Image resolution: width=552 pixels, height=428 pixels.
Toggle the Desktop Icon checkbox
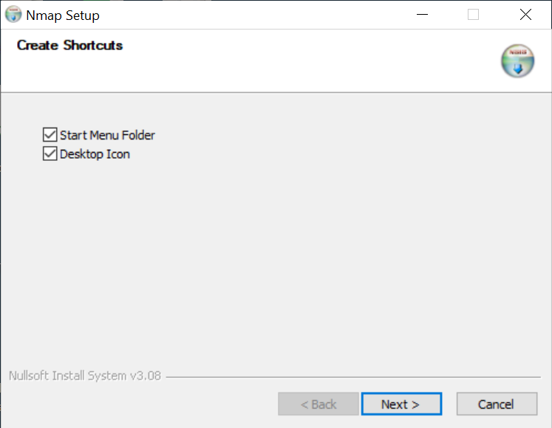click(50, 153)
